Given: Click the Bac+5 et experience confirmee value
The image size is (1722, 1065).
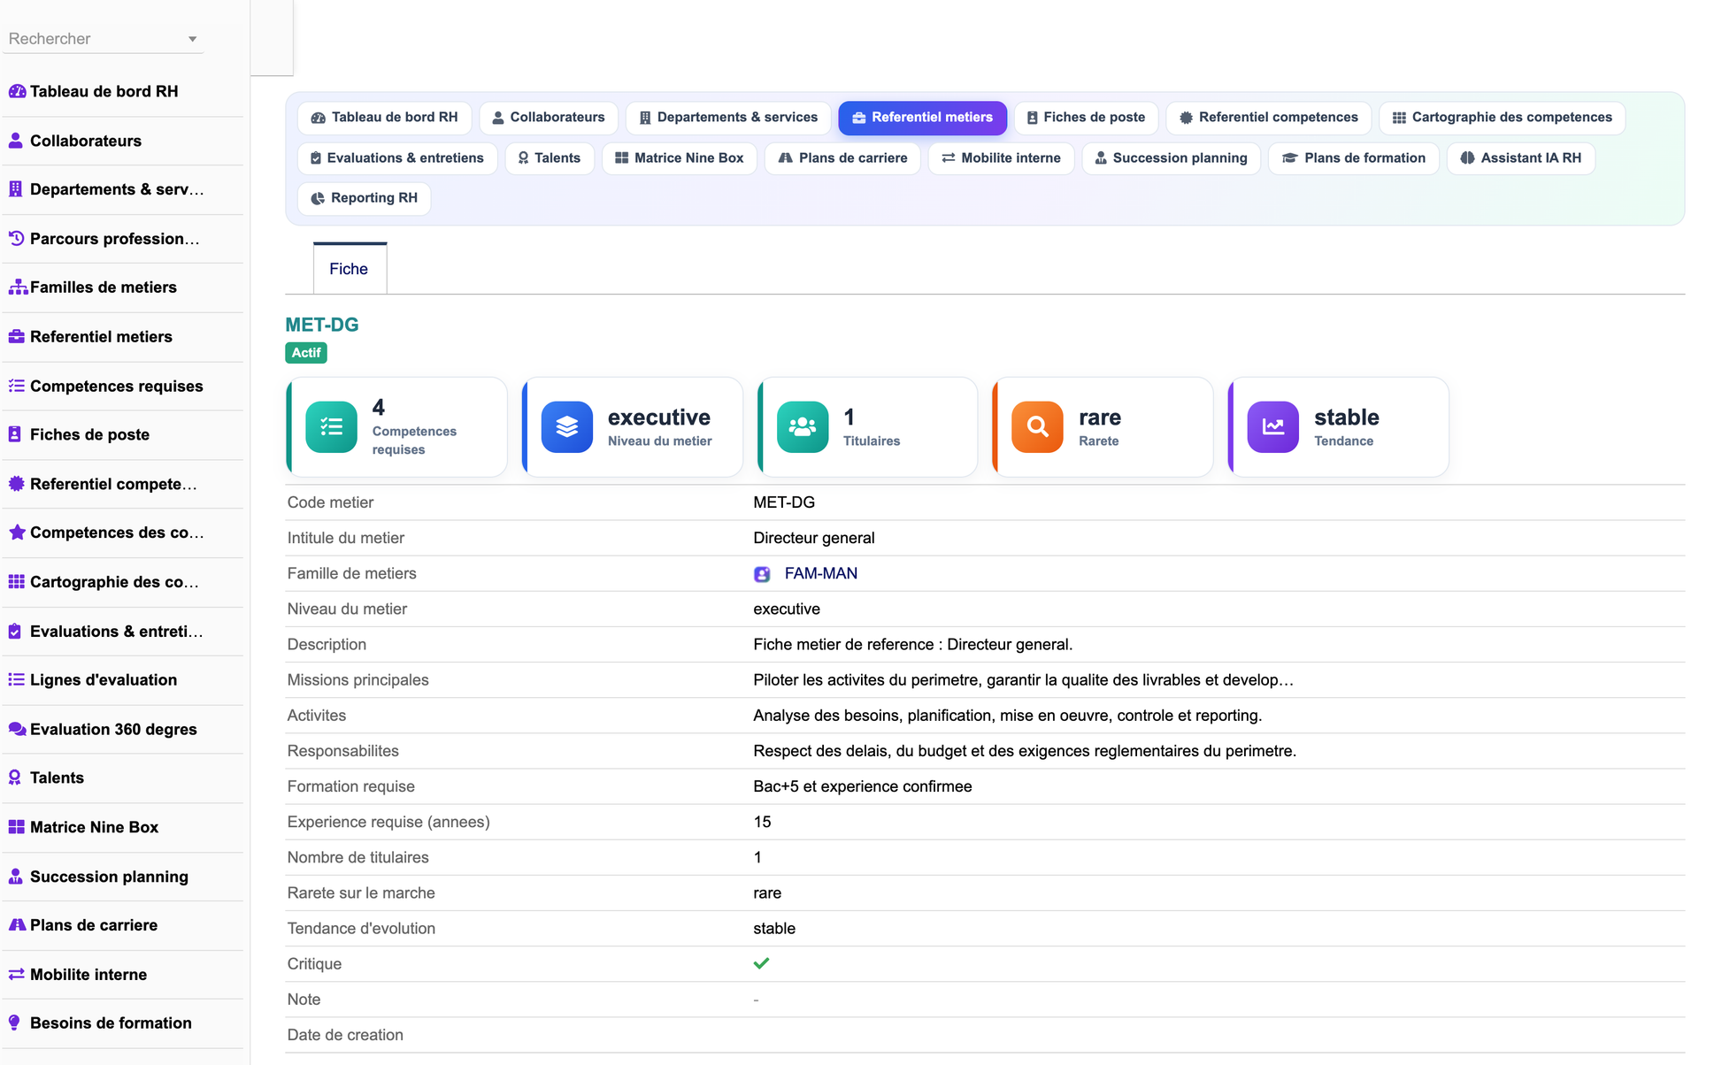Looking at the screenshot, I should pyautogui.click(x=862, y=786).
